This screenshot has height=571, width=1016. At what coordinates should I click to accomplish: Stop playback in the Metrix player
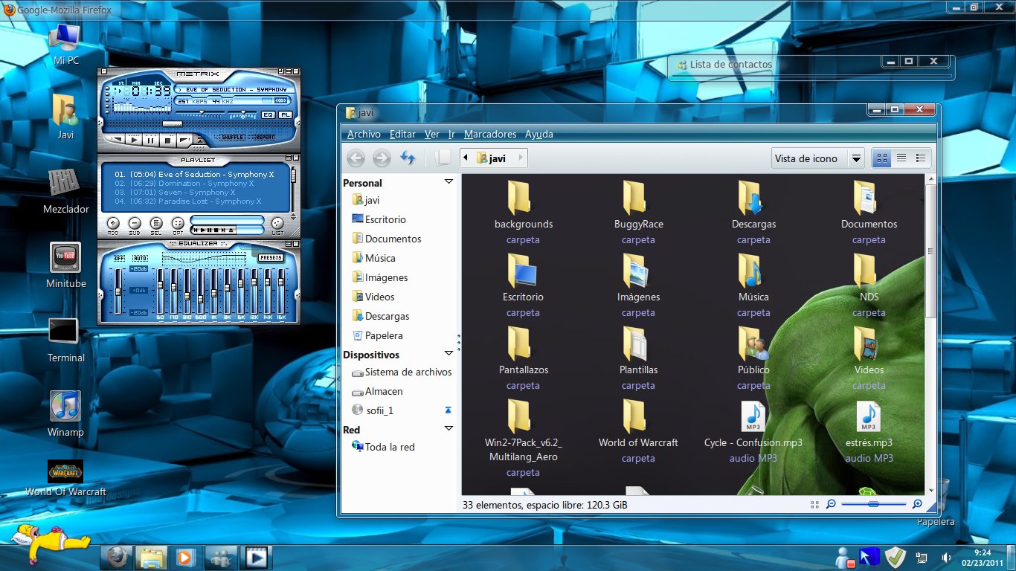click(x=168, y=140)
